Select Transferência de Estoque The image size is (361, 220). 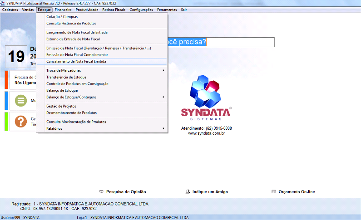click(102, 77)
